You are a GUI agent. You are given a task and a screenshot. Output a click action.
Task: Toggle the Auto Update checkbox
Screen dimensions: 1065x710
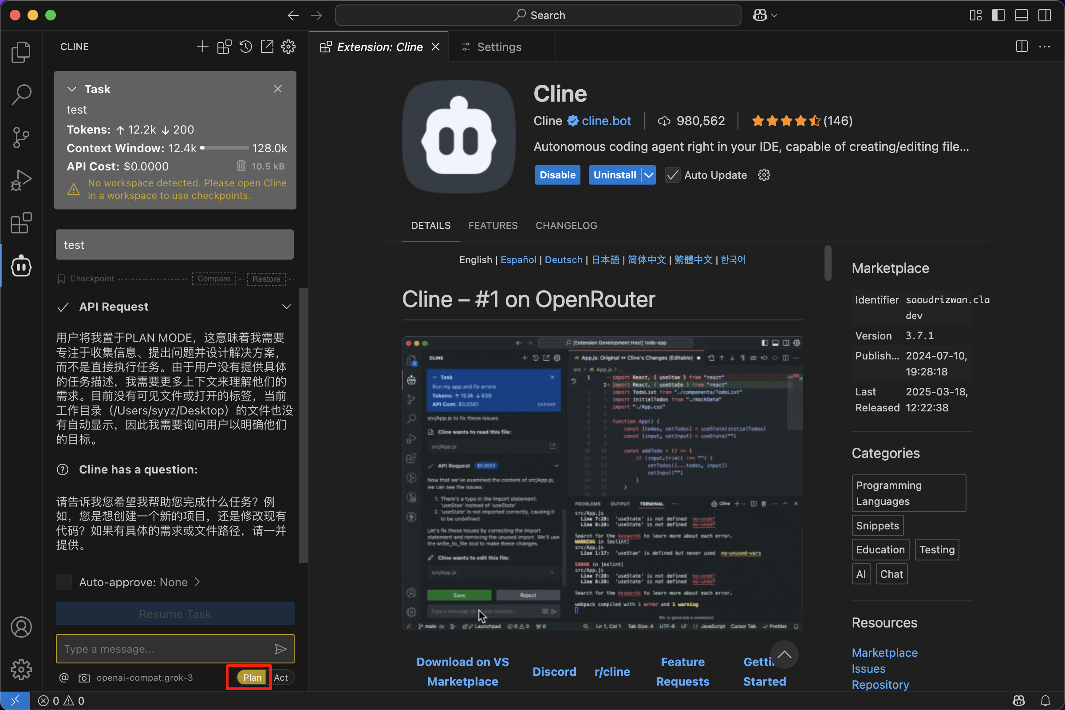point(672,175)
